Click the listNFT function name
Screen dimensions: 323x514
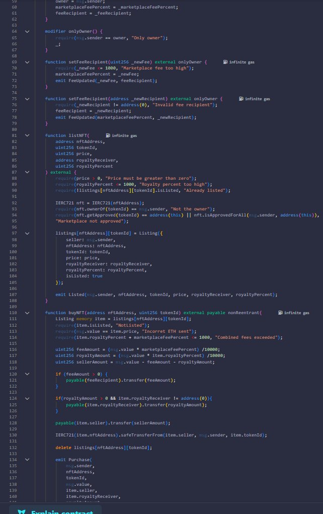[x=77, y=135]
